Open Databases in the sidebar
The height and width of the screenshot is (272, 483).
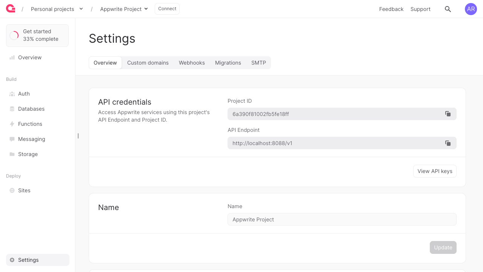(x=38, y=109)
